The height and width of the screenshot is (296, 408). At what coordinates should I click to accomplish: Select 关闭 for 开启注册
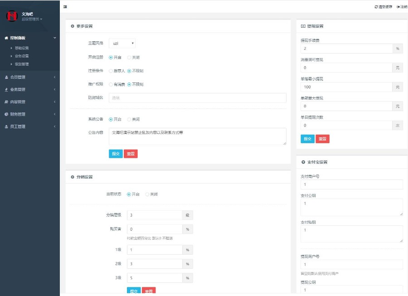click(x=129, y=58)
